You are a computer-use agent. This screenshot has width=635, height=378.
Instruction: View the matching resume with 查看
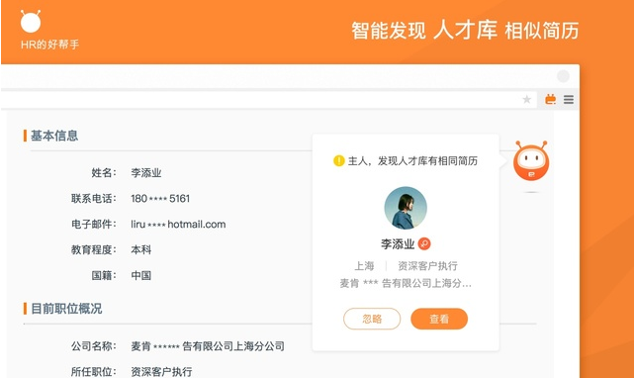click(439, 319)
